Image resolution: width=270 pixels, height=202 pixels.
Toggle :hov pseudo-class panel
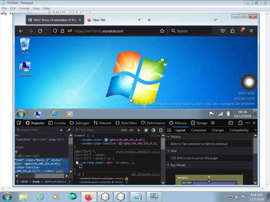pos(124,130)
